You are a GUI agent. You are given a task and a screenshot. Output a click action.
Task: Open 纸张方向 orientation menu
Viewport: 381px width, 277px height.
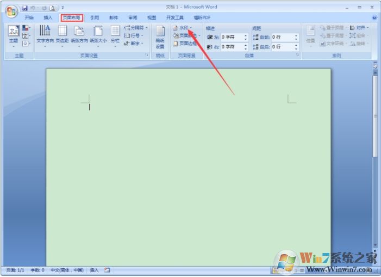[x=79, y=36]
